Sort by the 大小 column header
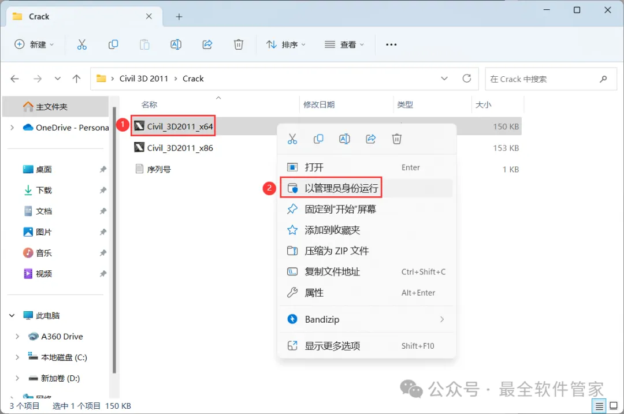Screen dimensions: 624x414 pyautogui.click(x=483, y=105)
